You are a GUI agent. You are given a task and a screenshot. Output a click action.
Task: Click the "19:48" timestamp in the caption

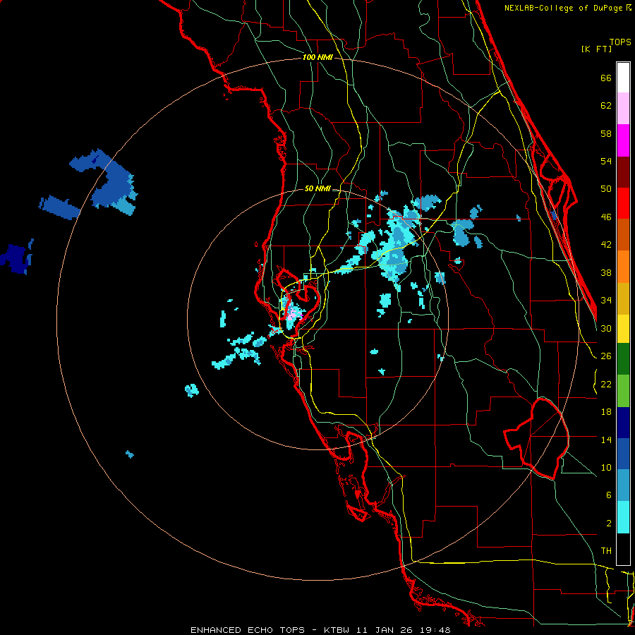point(435,630)
